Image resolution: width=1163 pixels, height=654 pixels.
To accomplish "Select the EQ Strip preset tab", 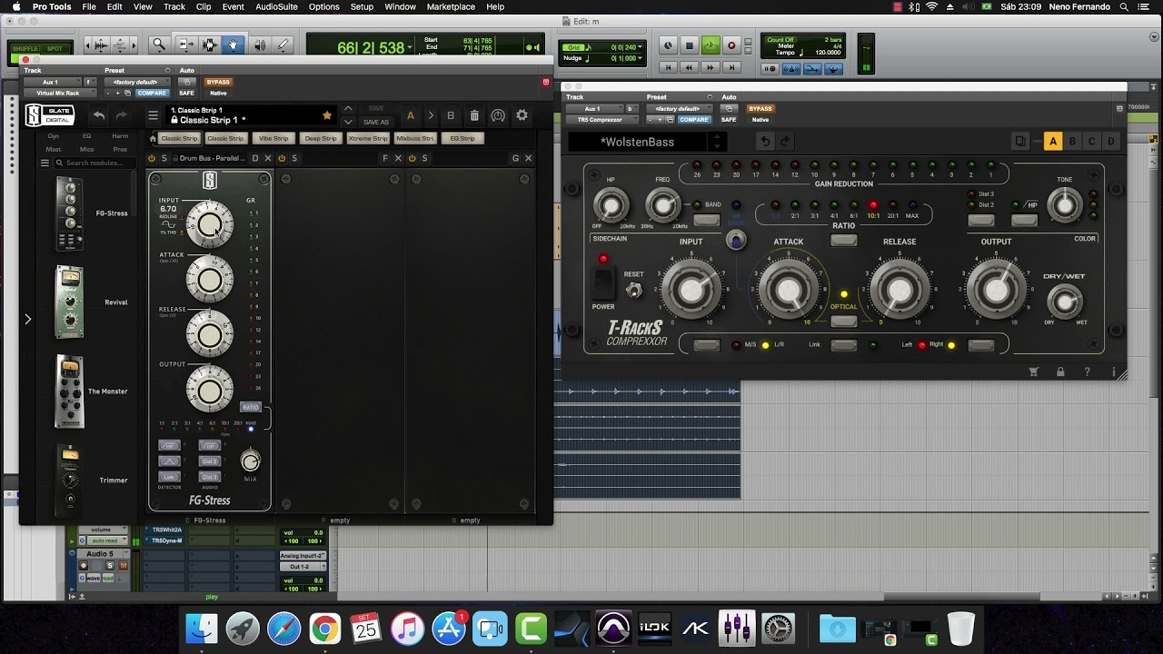I will tap(462, 138).
